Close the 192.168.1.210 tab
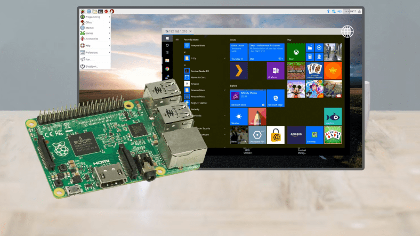420x236 pixels. 190,31
